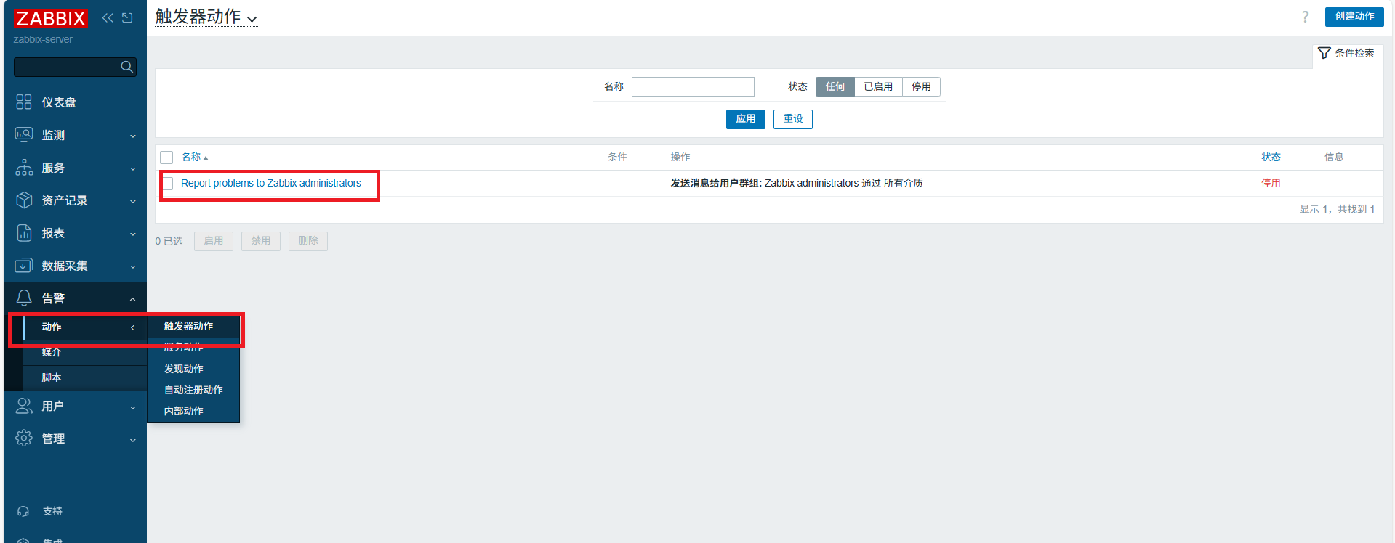Open the 脚本 menu item
Screen dimensions: 1395x543
pos(85,377)
